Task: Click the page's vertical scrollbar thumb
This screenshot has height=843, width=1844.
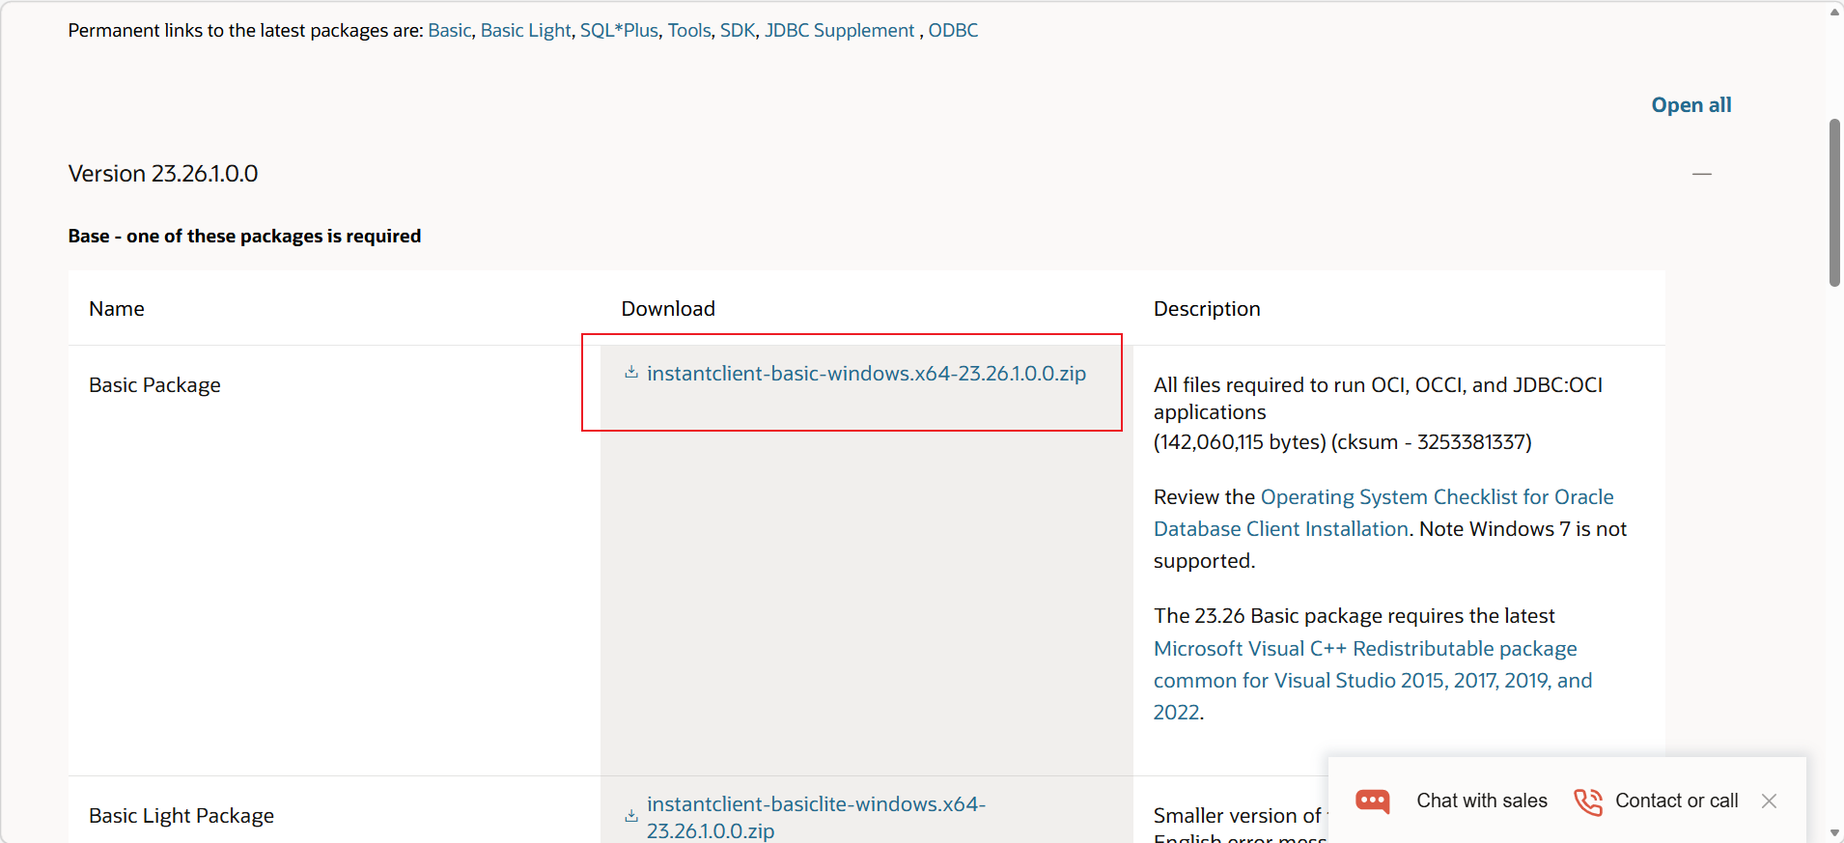Action: pos(1834,203)
